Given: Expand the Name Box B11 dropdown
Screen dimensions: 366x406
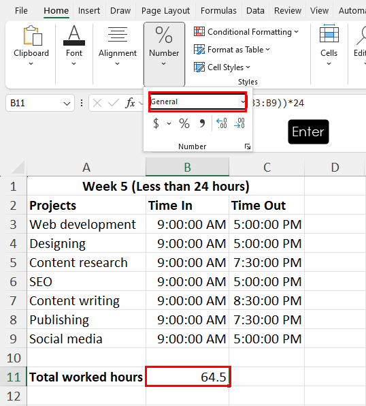Looking at the screenshot, I should pyautogui.click(x=67, y=104).
